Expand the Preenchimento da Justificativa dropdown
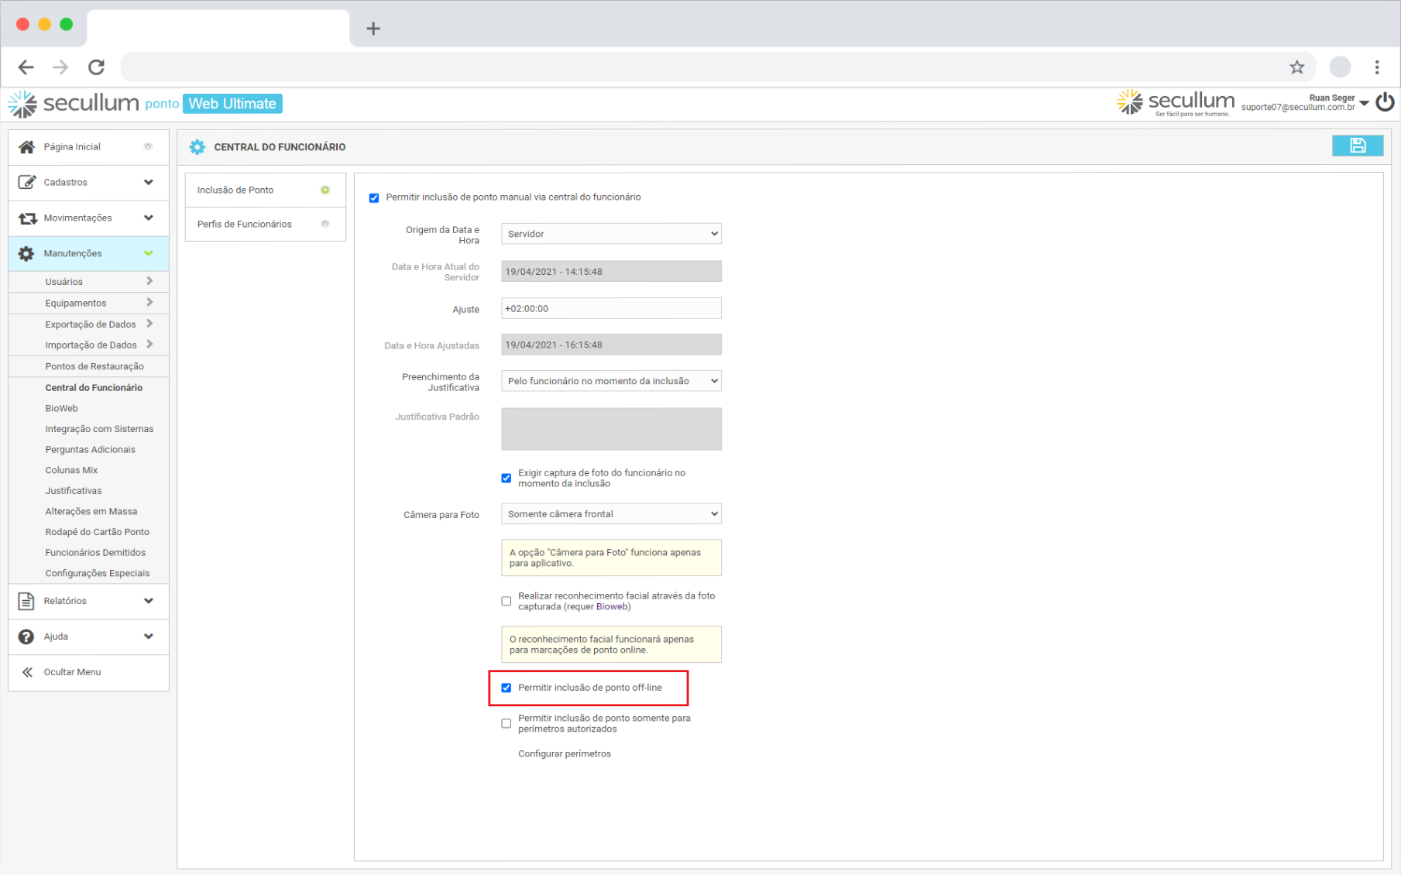1401x875 pixels. pos(610,381)
